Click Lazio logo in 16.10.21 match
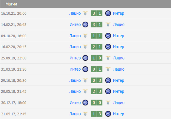The height and width of the screenshot is (119, 171). [x=85, y=13]
